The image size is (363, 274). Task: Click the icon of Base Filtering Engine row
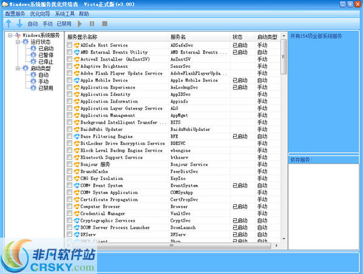click(76, 136)
